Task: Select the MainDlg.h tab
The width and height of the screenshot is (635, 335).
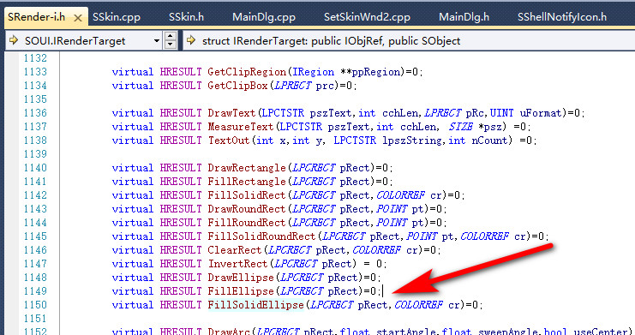Action: coord(464,17)
